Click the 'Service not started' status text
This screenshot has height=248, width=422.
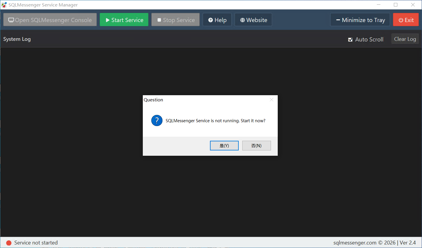[x=36, y=243]
